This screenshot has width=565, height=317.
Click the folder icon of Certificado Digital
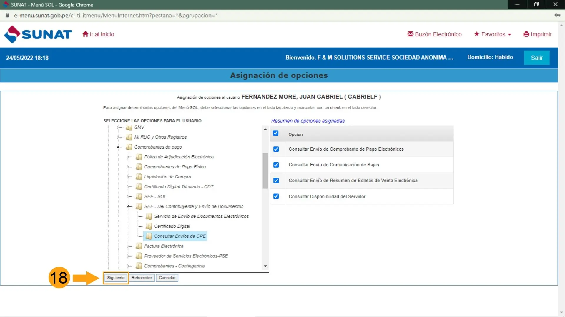coord(149,226)
